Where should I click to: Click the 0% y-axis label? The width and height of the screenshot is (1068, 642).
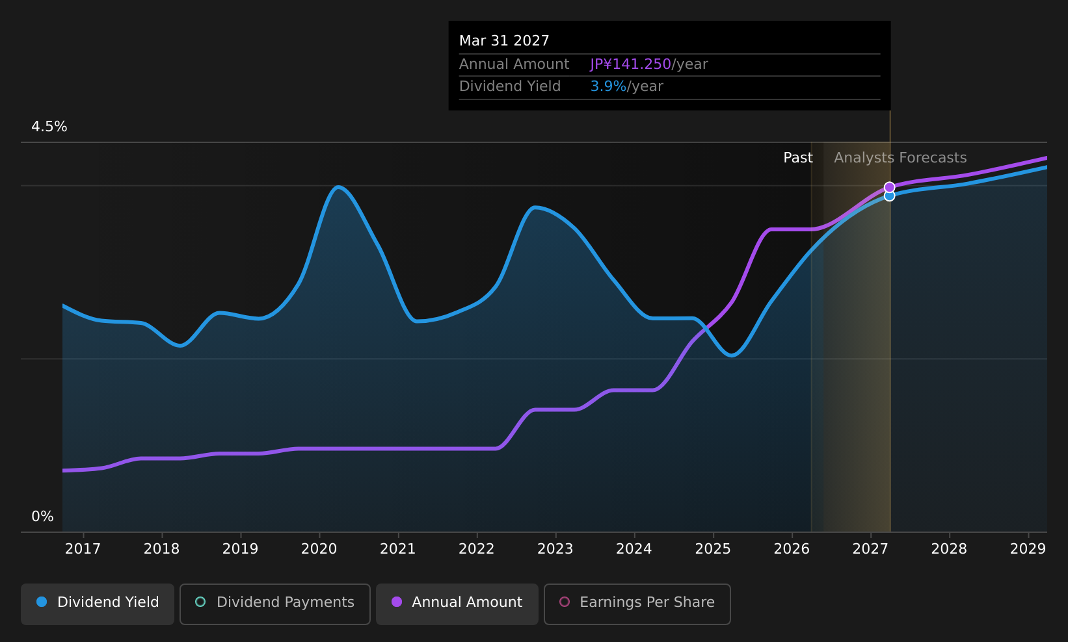[x=42, y=517]
